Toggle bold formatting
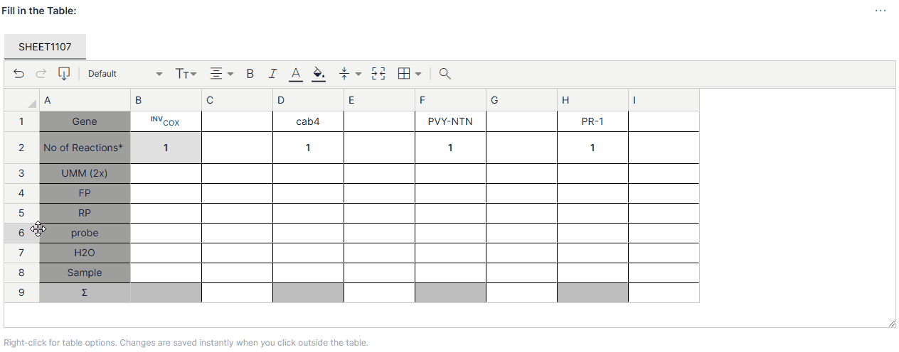899x352 pixels. click(250, 74)
